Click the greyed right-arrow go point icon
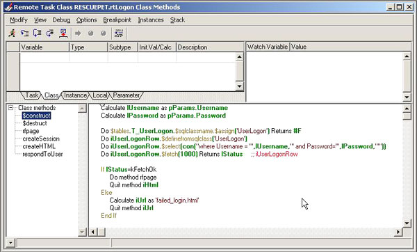The width and height of the screenshot is (417, 252). pos(78,33)
